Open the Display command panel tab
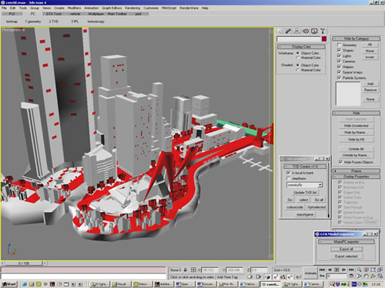 [314, 31]
